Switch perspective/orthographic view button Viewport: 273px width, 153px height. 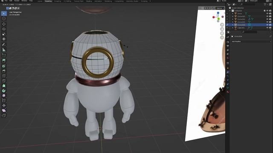coord(222,37)
